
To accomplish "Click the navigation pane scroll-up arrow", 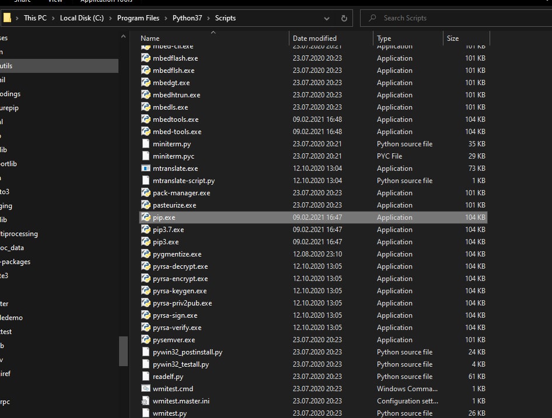I will [123, 37].
